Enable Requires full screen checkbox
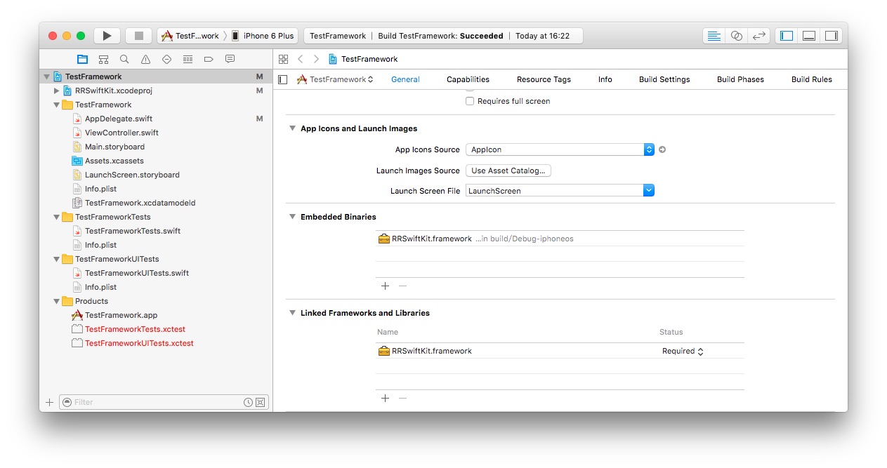This screenshot has height=468, width=887. pyautogui.click(x=470, y=101)
